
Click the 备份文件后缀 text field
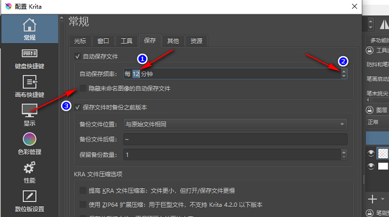(235, 139)
